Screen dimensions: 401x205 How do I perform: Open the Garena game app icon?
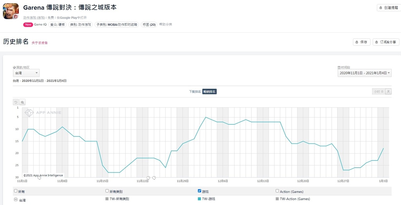point(11,11)
